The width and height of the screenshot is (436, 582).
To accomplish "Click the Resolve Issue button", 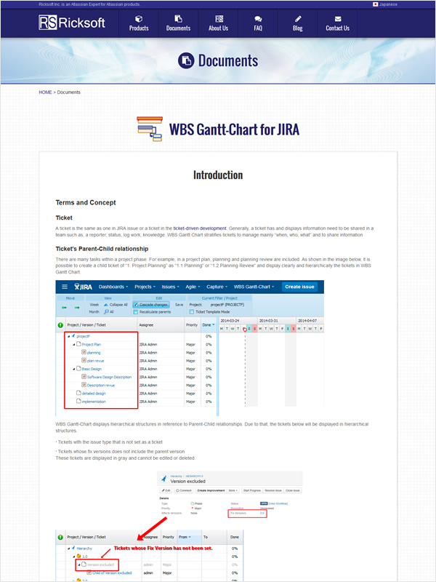I will tap(273, 490).
